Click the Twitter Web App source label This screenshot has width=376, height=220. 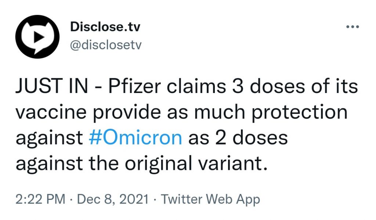[211, 200]
